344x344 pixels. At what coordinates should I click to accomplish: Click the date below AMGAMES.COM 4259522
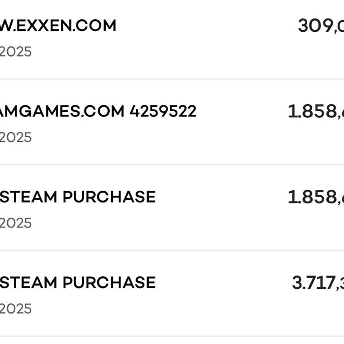pyautogui.click(x=16, y=138)
